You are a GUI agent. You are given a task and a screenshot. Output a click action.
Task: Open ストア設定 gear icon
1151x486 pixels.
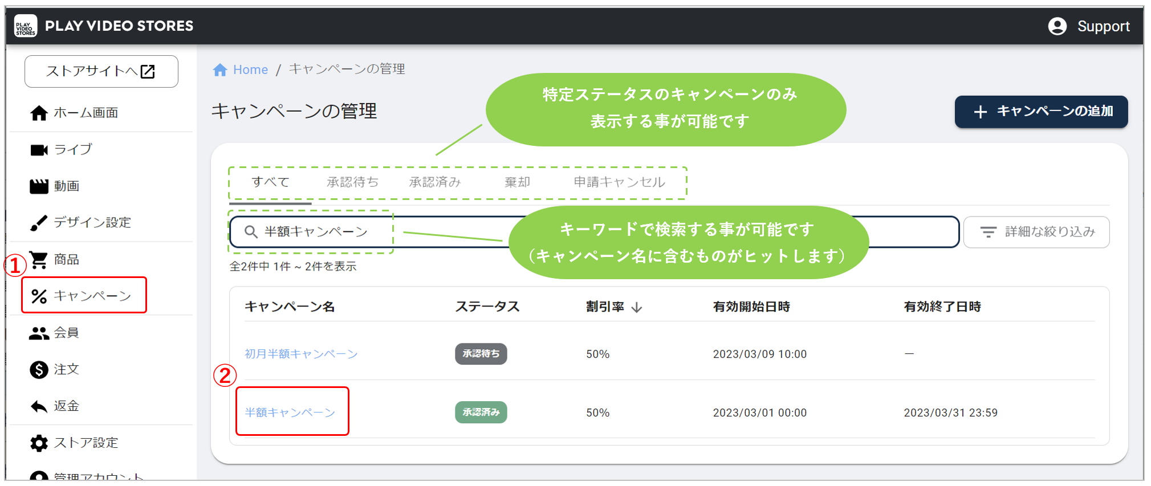point(39,443)
